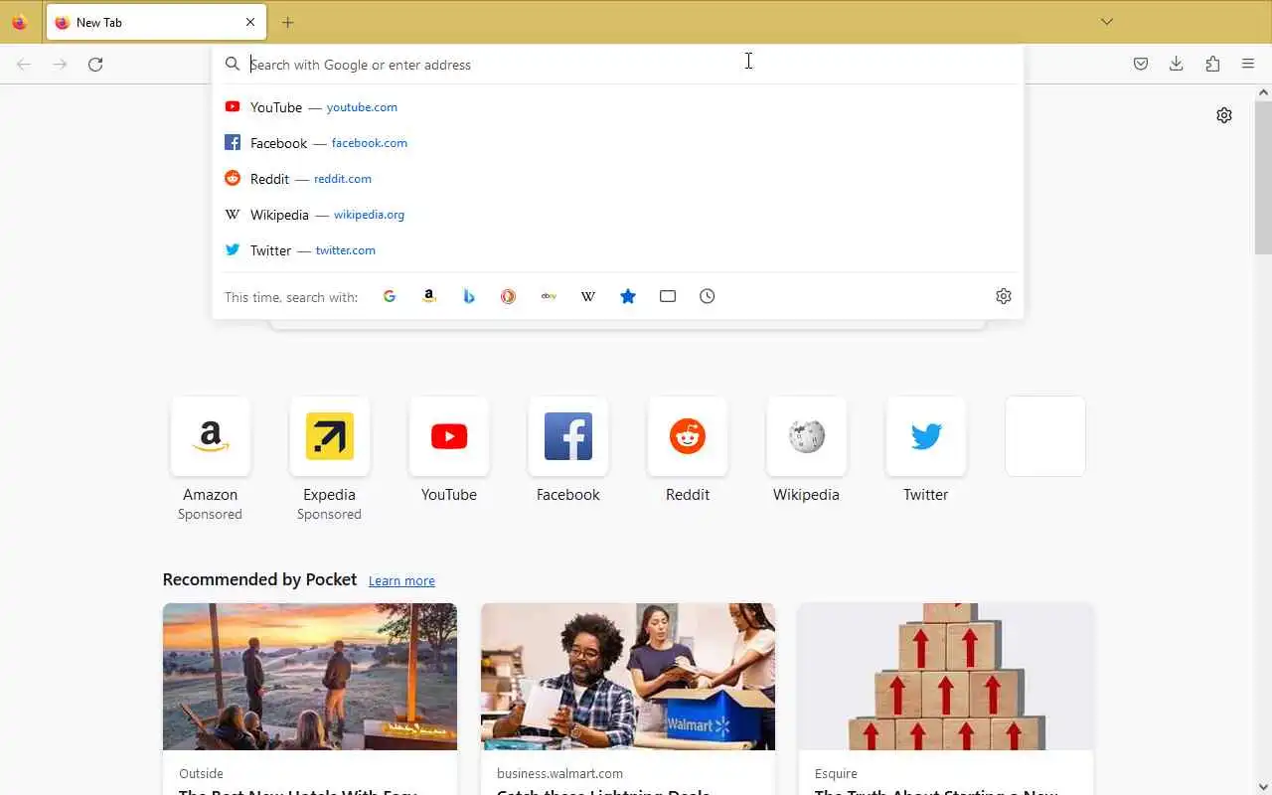The width and height of the screenshot is (1272, 795).
Task: Click the Firefox logo icon in tab bar
Action: 19,22
